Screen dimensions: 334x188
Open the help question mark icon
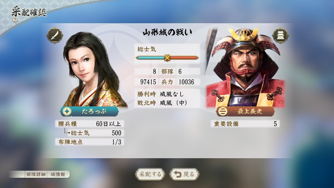click(x=15, y=20)
